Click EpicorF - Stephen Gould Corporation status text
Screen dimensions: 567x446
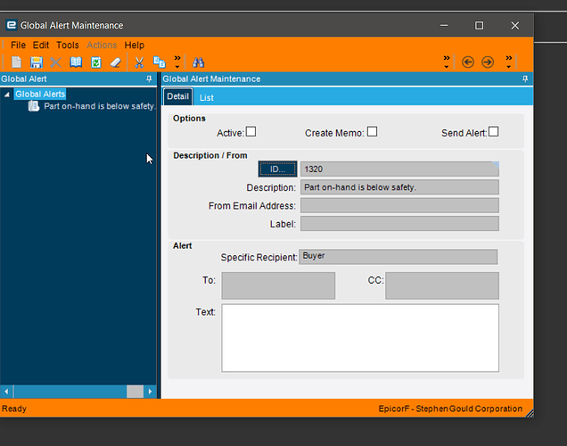tap(450, 409)
